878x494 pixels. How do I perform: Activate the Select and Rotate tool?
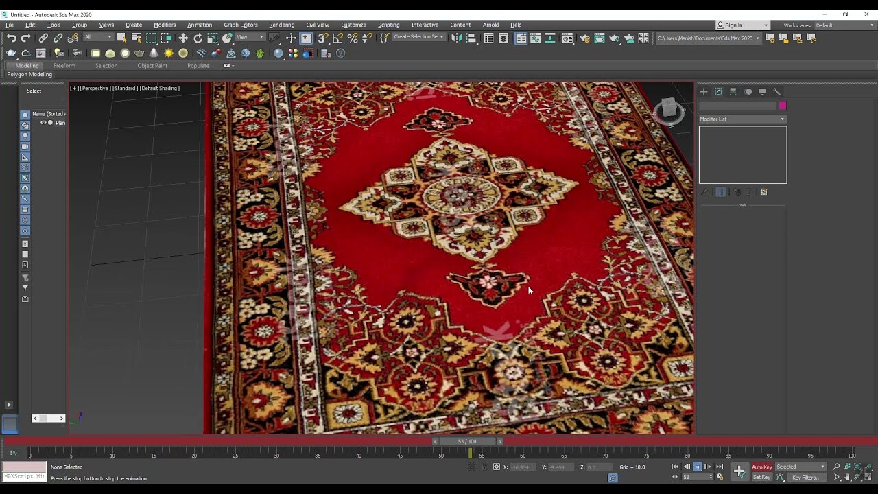[x=198, y=38]
